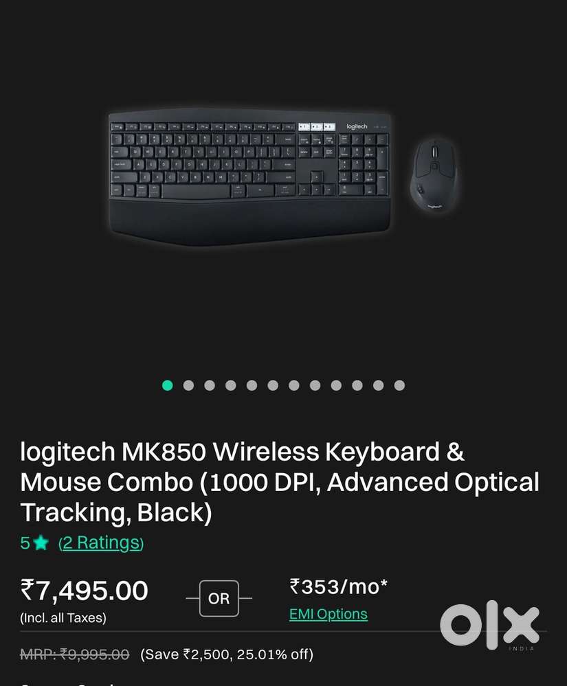This screenshot has width=567, height=686.
Task: Click the OLX India logo
Action: [489, 625]
